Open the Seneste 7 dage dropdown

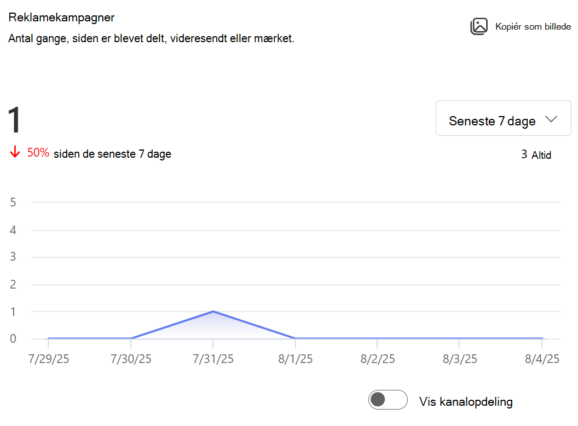[x=503, y=118]
